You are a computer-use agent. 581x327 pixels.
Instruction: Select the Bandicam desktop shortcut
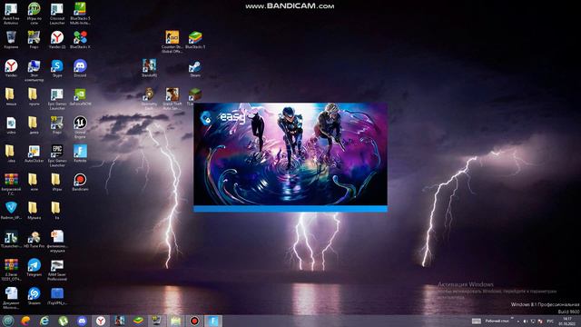[80, 182]
